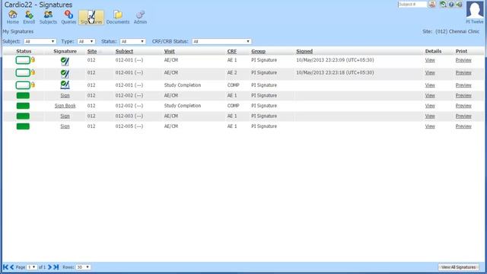Go to previous page arrow icon
The width and height of the screenshot is (487, 274).
(12, 267)
